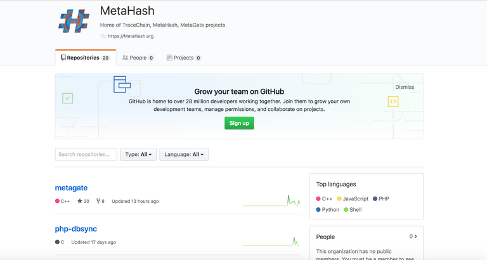
Task: Click the project board icon in Projects tab
Action: pyautogui.click(x=169, y=58)
